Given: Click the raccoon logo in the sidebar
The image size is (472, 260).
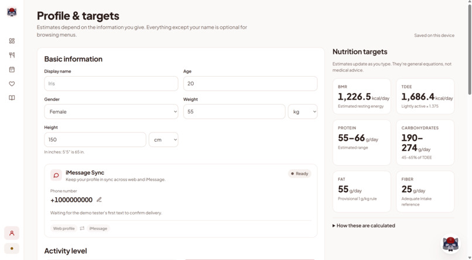Looking at the screenshot, I should pyautogui.click(x=12, y=12).
